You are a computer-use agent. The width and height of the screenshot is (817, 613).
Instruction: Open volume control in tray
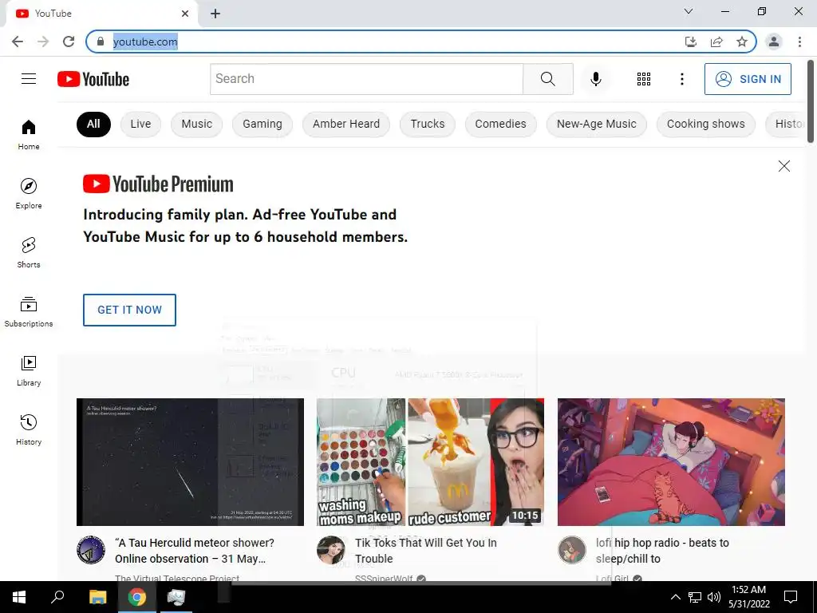(x=714, y=597)
